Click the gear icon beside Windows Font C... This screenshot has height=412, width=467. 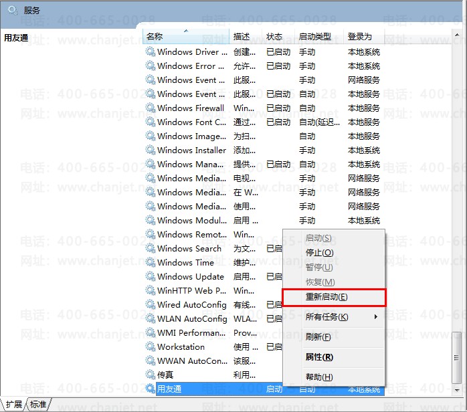pos(151,122)
